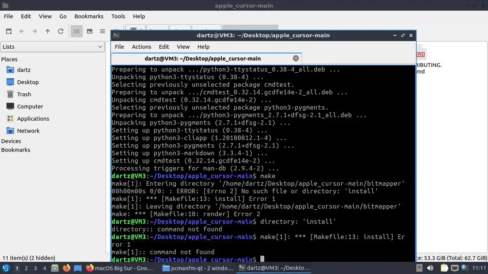
Task: Switch to virtual desktop 1
Action: coord(17,268)
